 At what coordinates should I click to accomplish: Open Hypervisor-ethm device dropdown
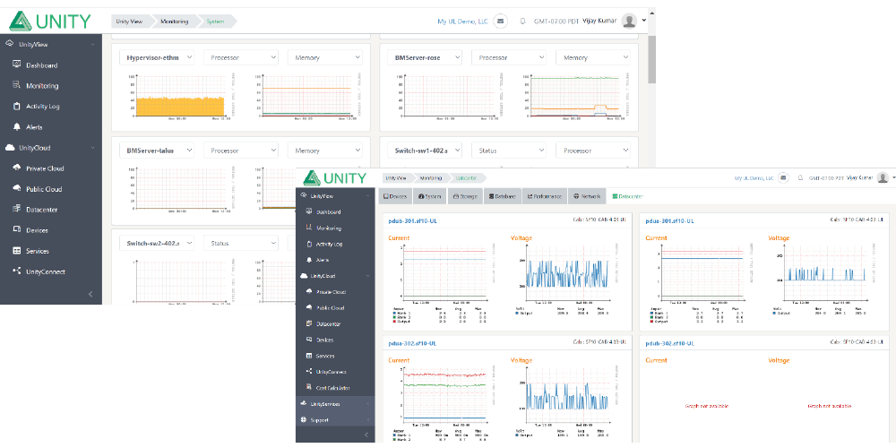157,57
